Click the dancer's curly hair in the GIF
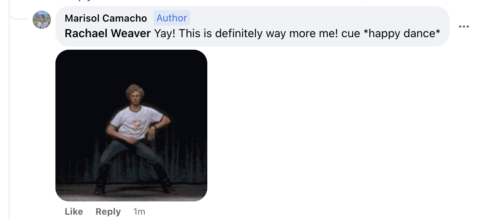489x220 pixels. click(136, 91)
